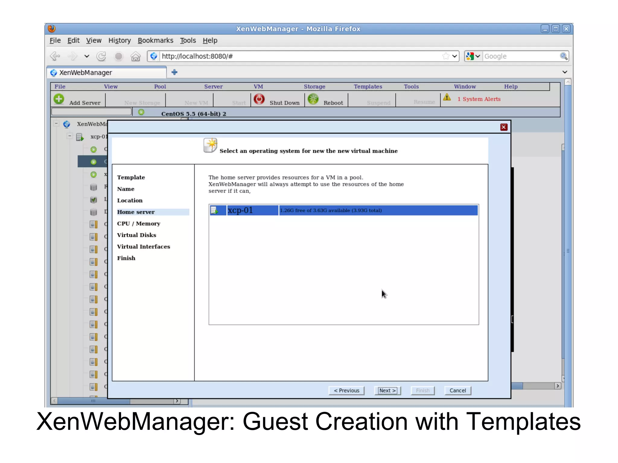Go to the Name wizard step

[126, 189]
